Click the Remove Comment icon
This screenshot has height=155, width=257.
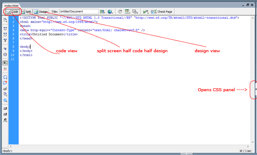pyautogui.click(x=5, y=83)
